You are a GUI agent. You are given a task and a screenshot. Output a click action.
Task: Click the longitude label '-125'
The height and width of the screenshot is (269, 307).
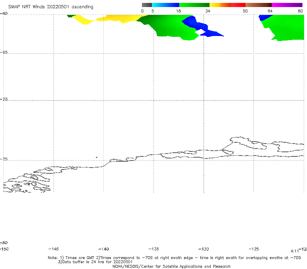pyautogui.click(x=254, y=249)
